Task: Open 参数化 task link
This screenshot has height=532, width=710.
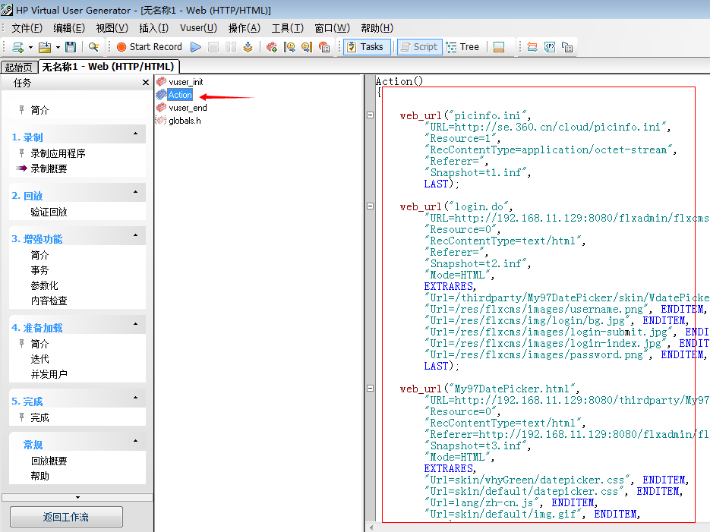Action: tap(44, 285)
